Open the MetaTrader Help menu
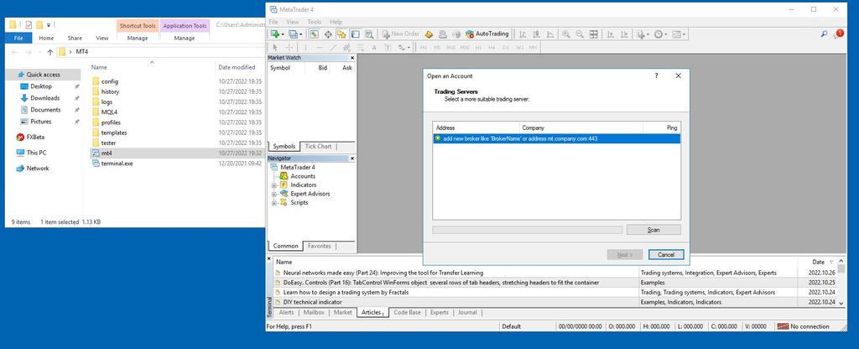The height and width of the screenshot is (349, 859). [336, 22]
